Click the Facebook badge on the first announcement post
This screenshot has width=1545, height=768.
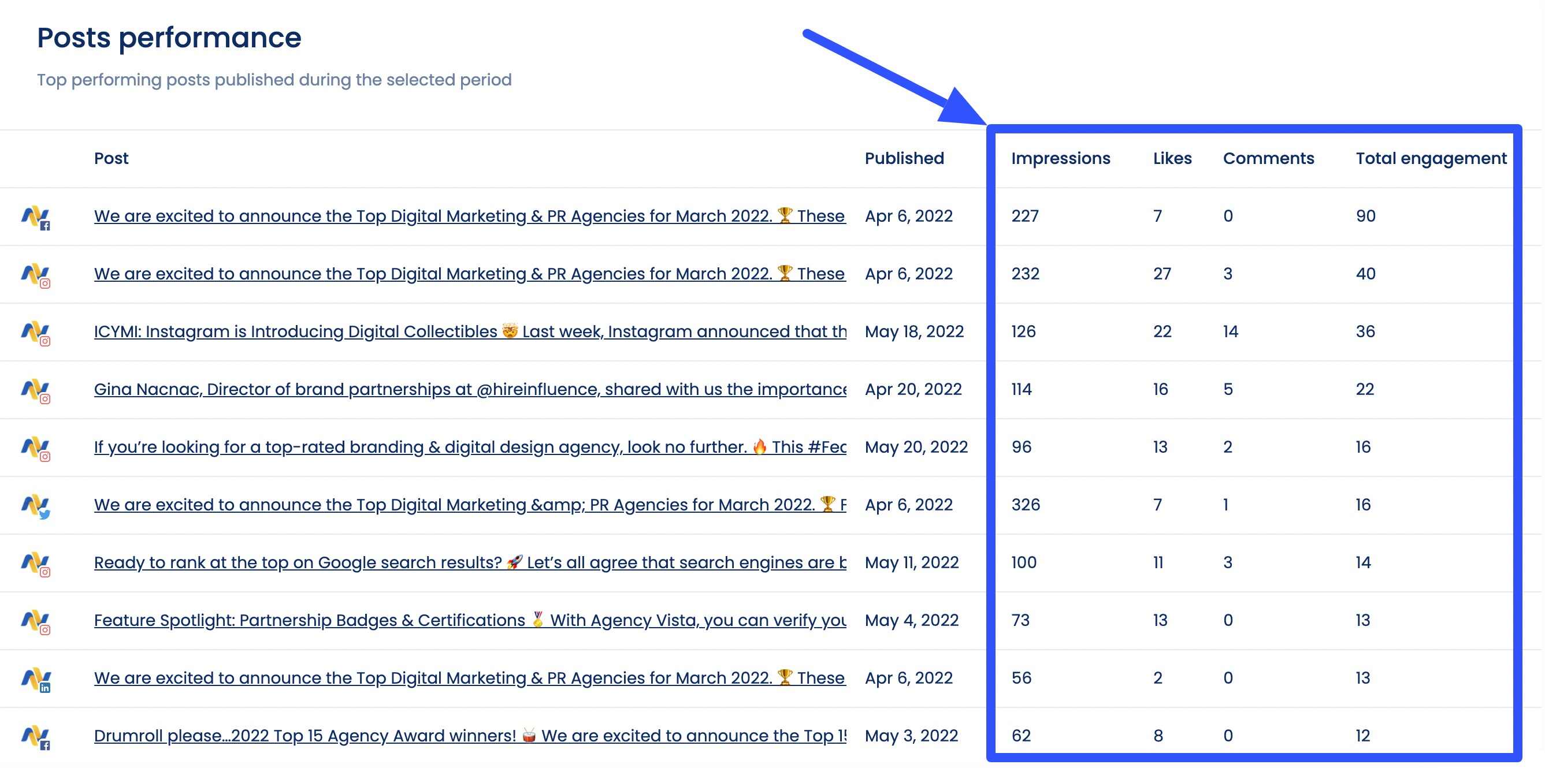[x=47, y=226]
